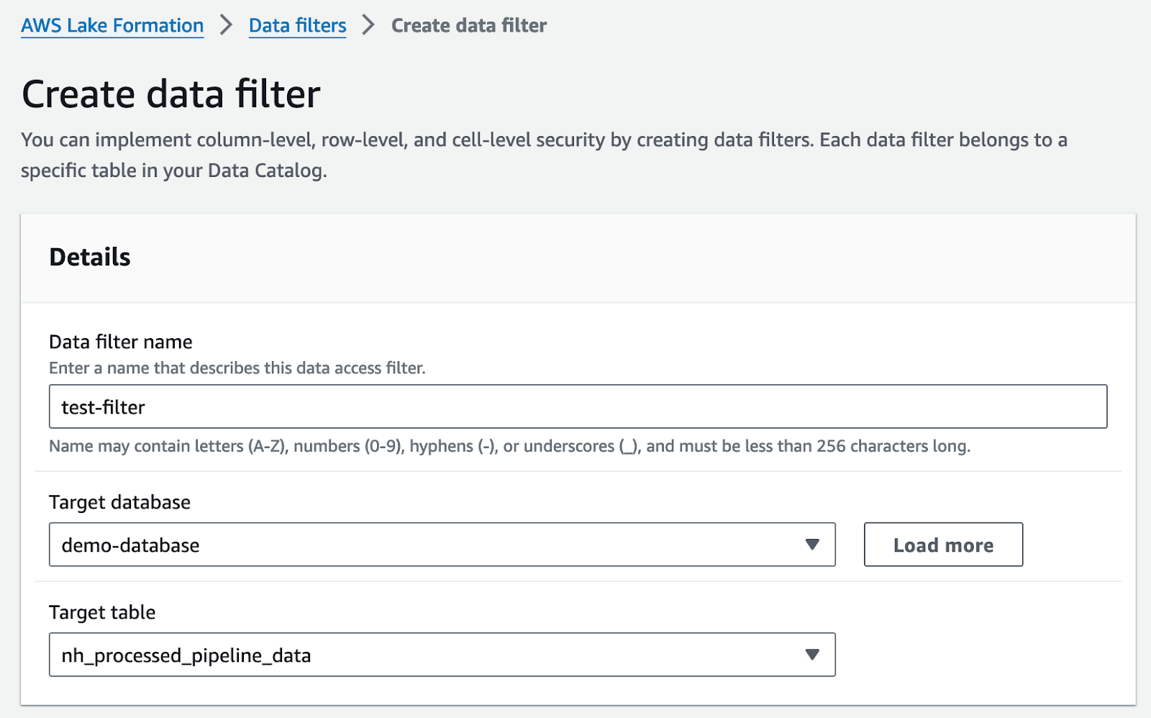Click the 'Details' section heading
This screenshot has width=1151, height=718.
click(90, 257)
